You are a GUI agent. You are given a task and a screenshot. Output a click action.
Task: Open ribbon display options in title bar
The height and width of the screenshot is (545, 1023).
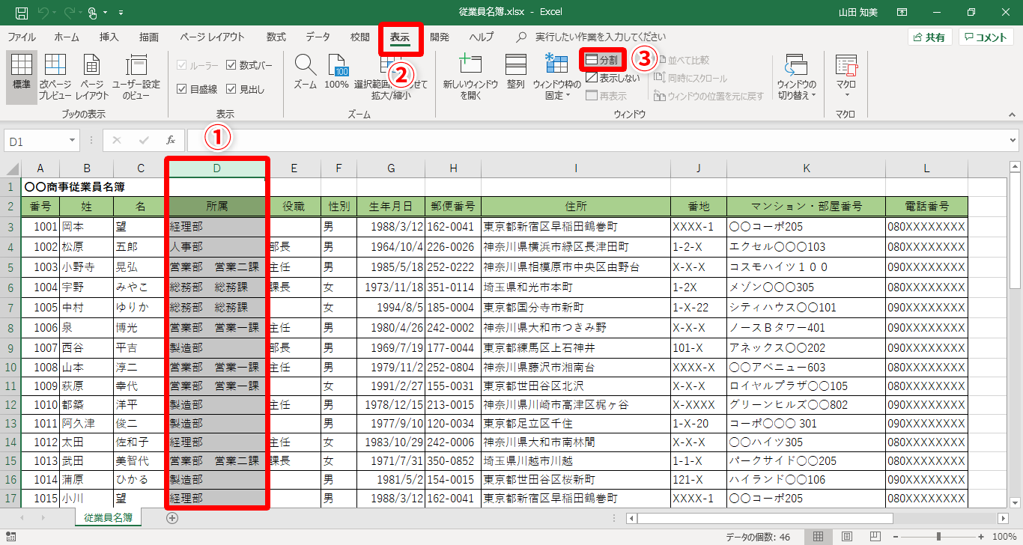[x=901, y=13]
